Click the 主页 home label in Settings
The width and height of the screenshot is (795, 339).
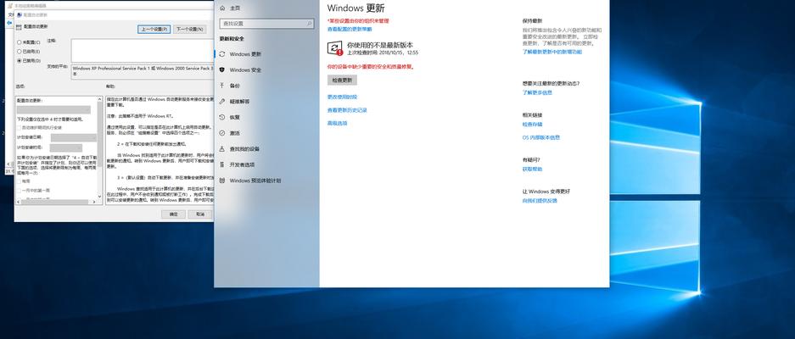tap(235, 8)
